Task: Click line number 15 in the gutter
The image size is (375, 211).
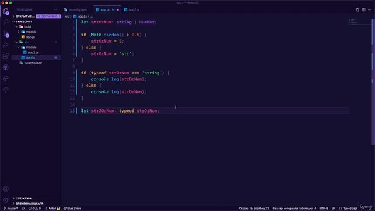Action: point(73,111)
